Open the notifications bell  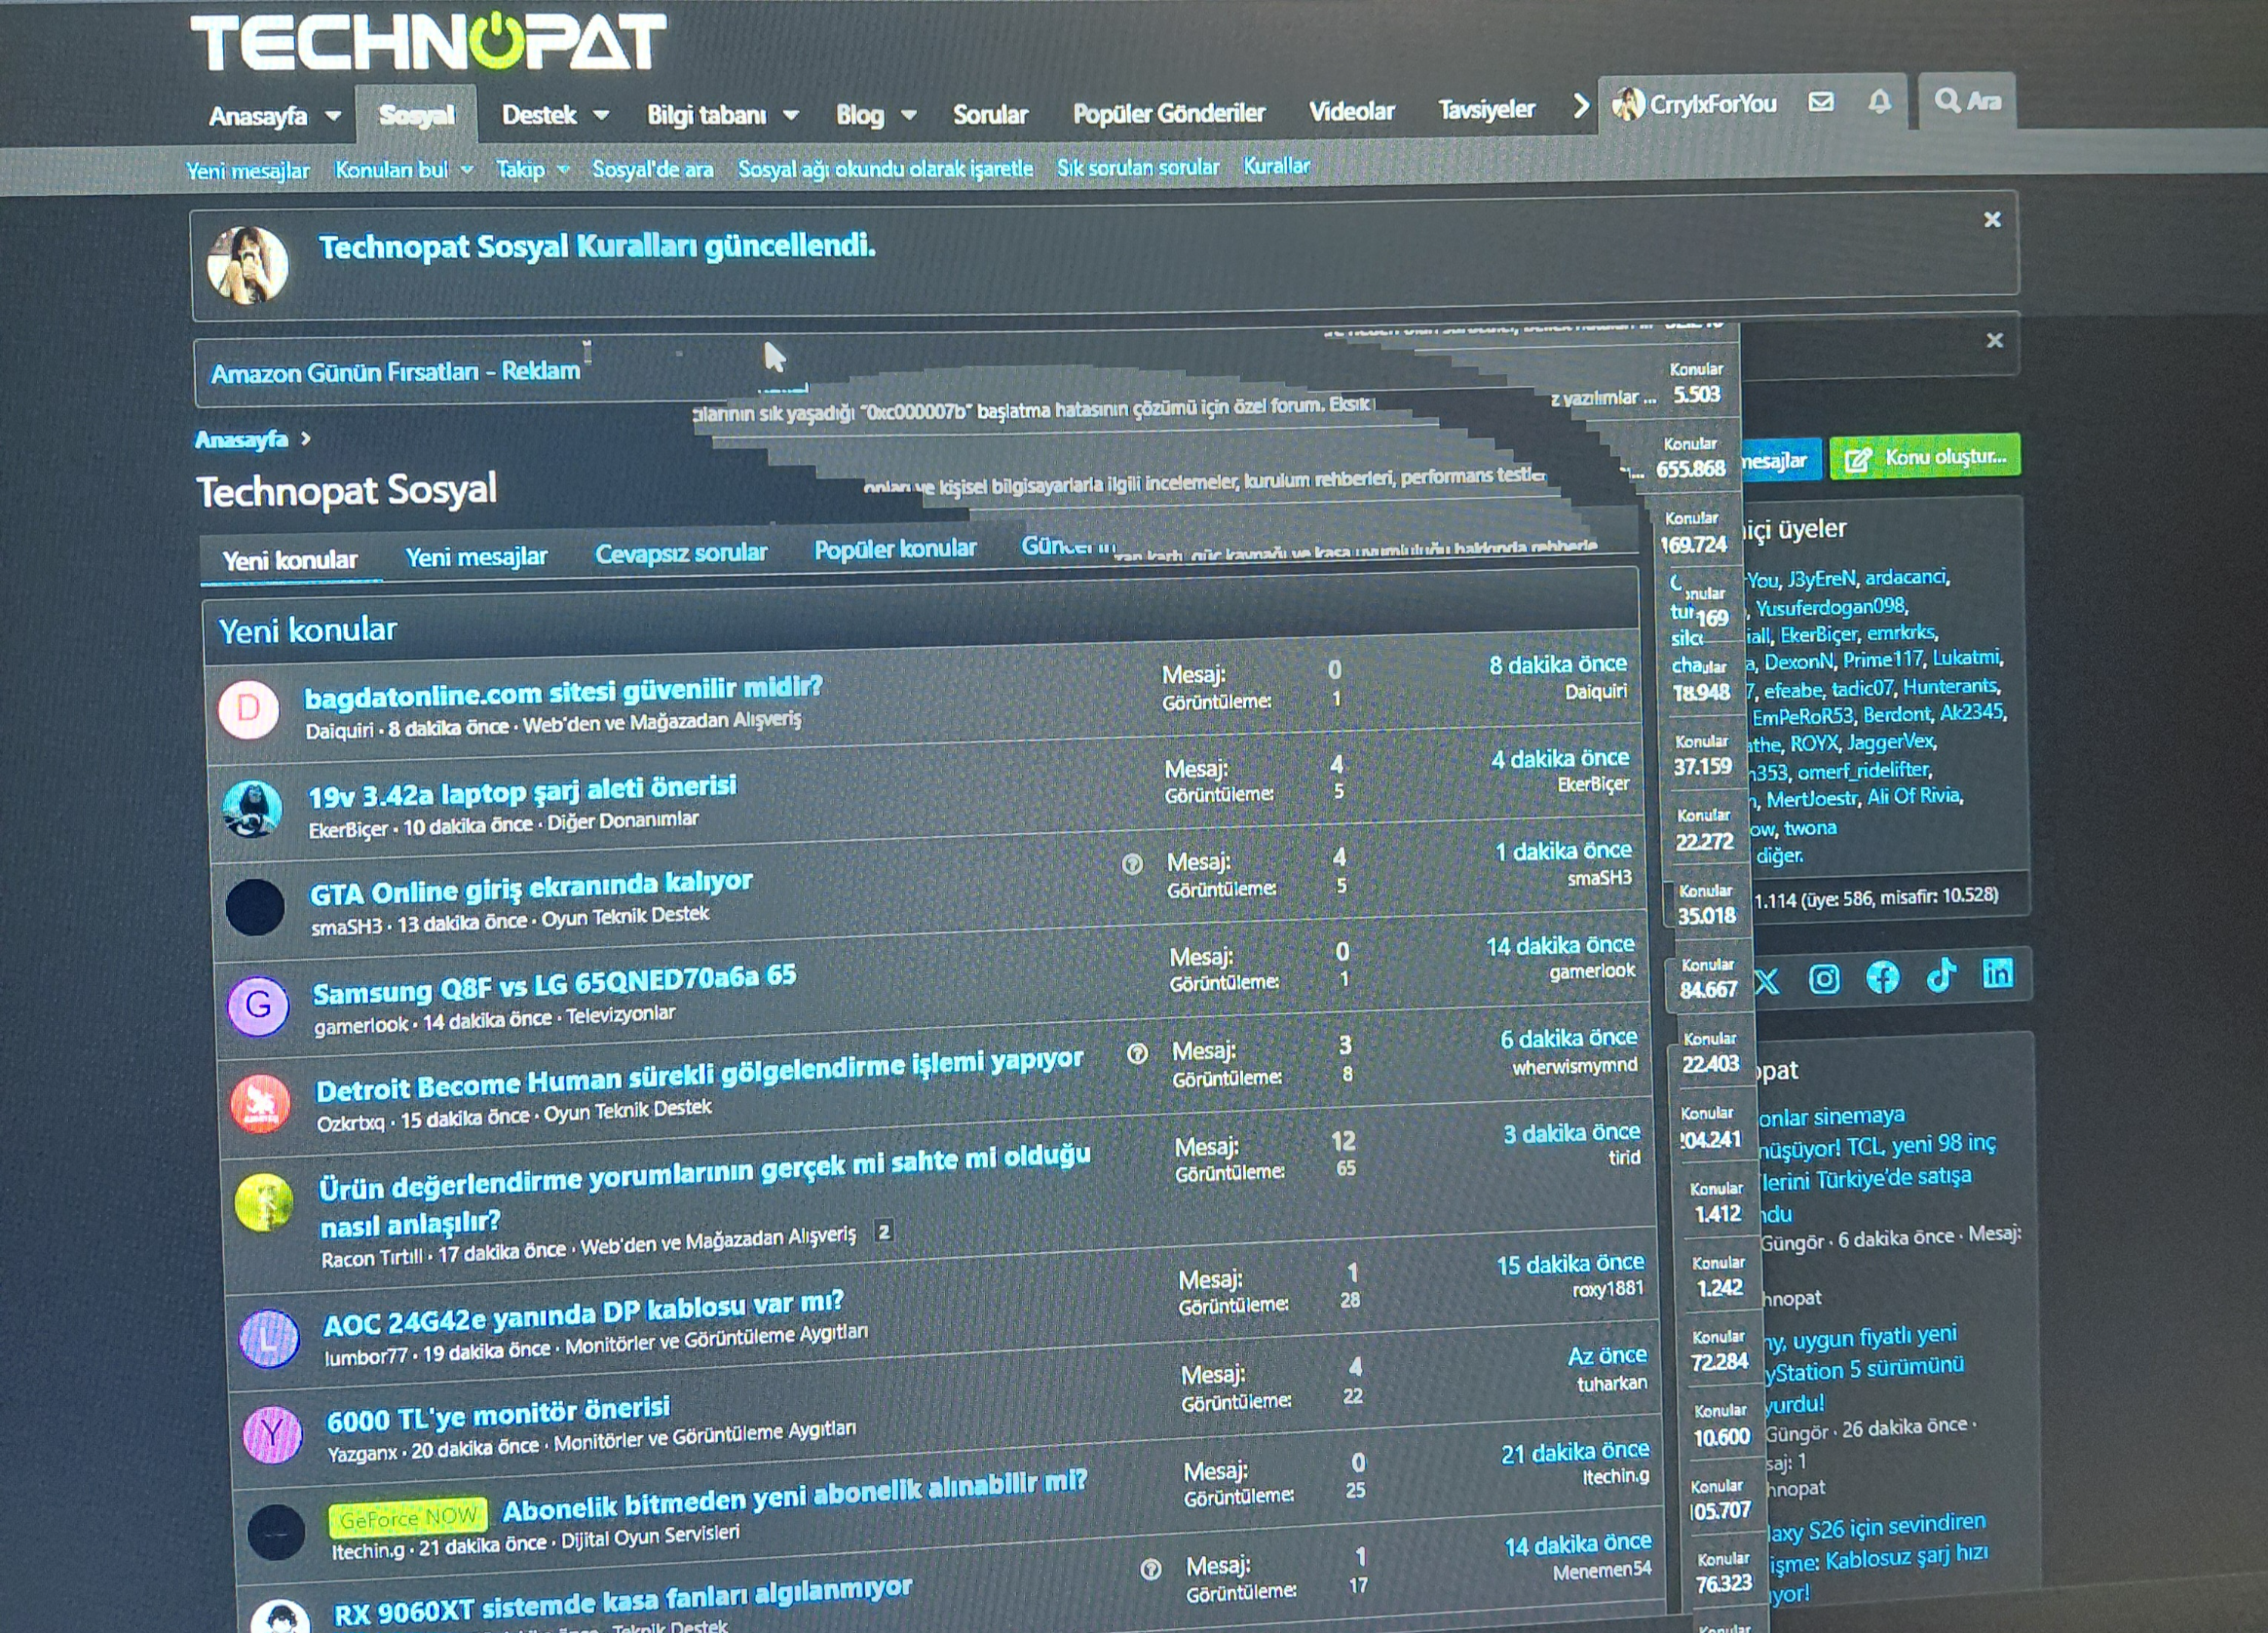pyautogui.click(x=1880, y=101)
